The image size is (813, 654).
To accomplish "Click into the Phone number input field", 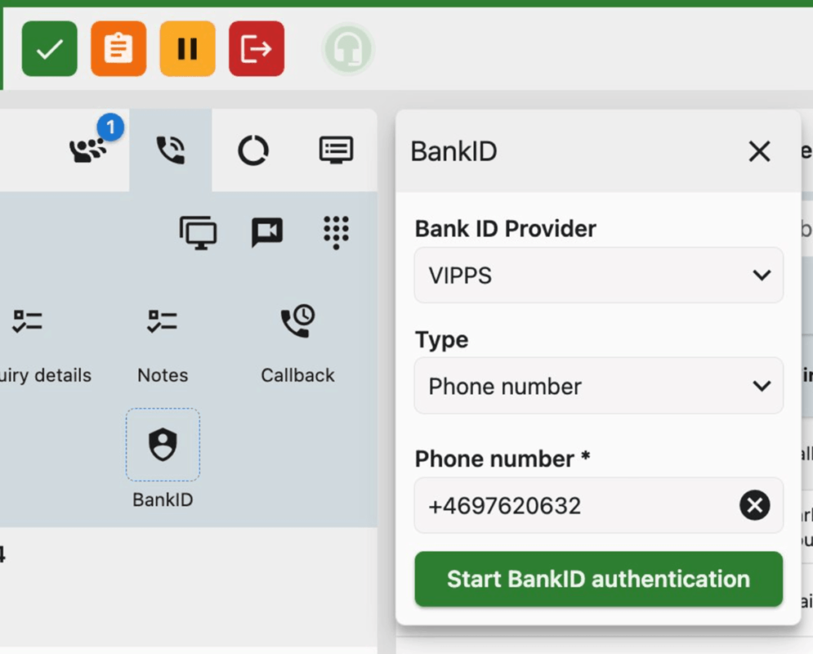I will [572, 506].
